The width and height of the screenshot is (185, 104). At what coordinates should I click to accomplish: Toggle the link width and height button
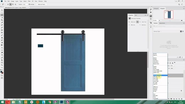(x=138, y=22)
